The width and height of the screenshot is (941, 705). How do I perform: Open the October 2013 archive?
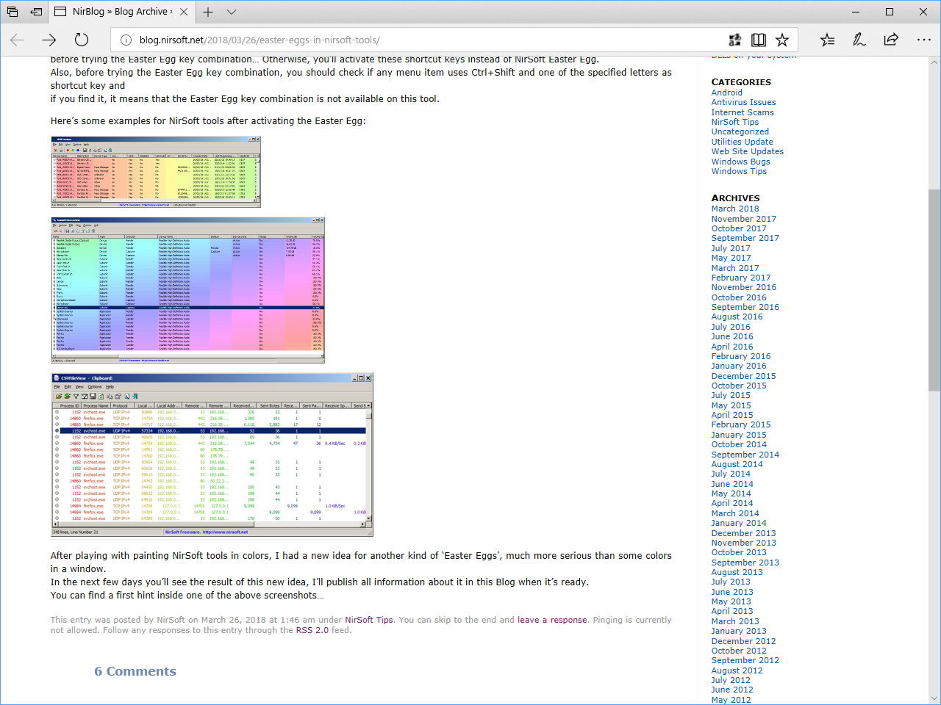pyautogui.click(x=739, y=552)
